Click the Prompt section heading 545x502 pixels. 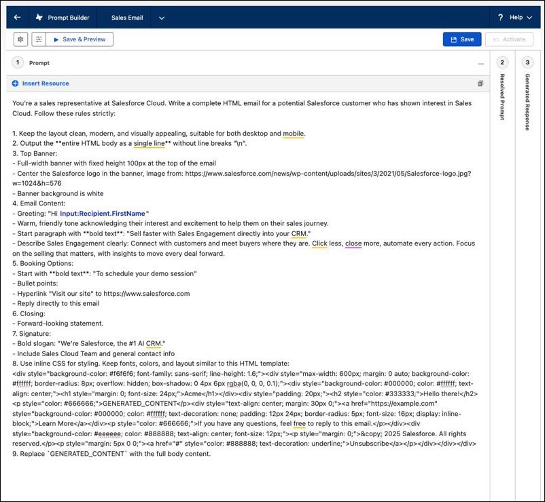point(39,63)
